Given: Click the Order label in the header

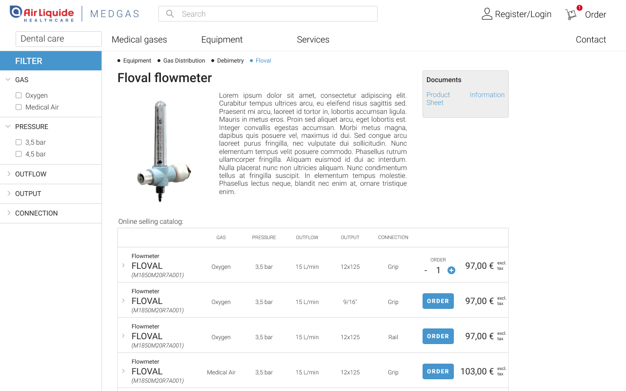Looking at the screenshot, I should [596, 15].
